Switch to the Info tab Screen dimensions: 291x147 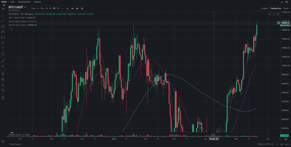point(13,2)
